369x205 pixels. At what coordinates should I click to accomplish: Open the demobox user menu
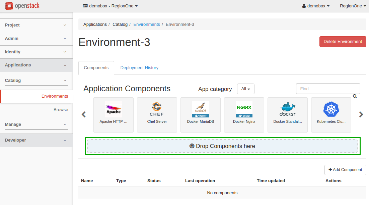coord(316,6)
